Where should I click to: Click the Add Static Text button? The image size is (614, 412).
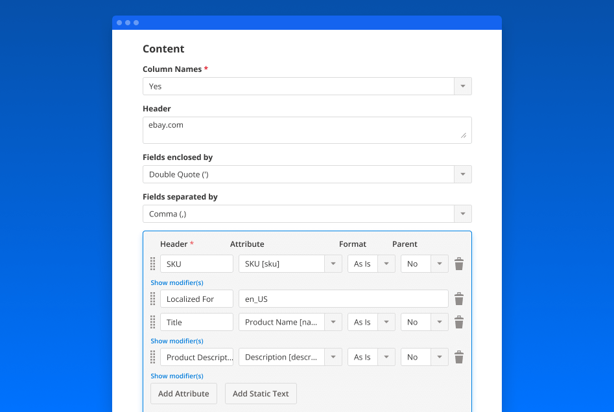tap(261, 393)
